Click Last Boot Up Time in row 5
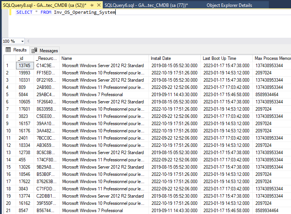Image resolution: width=291 pixels, height=214 pixels. click(x=226, y=95)
